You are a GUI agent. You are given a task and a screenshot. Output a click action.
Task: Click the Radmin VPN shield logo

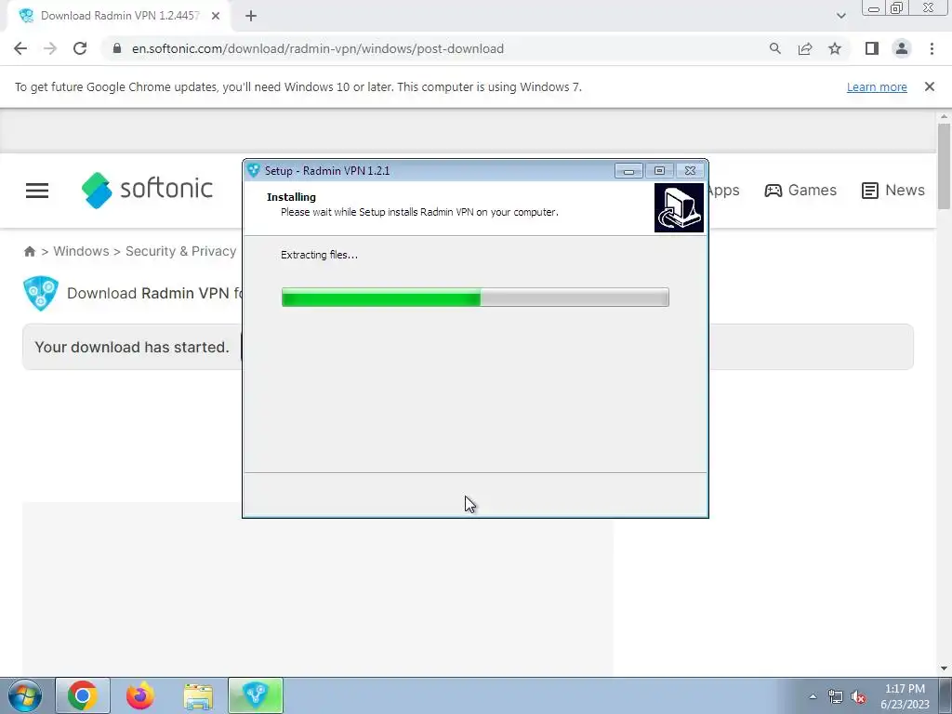[x=41, y=293]
